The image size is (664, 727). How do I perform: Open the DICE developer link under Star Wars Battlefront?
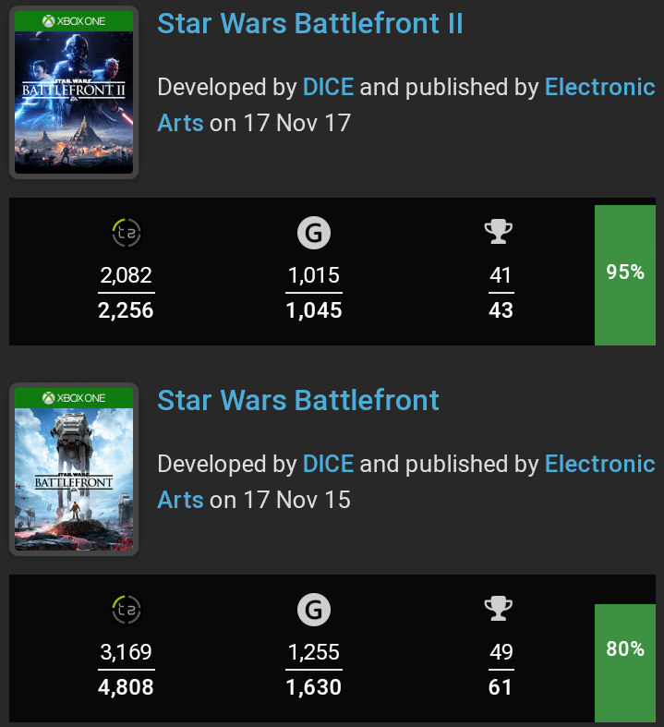coord(328,465)
